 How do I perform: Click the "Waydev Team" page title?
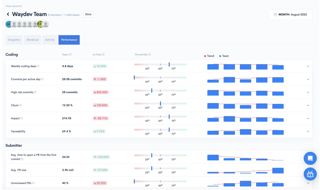[x=29, y=14]
